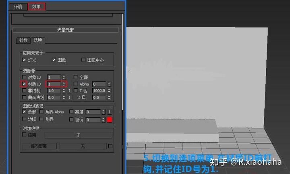The image size is (290, 174).
Task: Enable the 色调 checkbox
Action: (x=71, y=120)
